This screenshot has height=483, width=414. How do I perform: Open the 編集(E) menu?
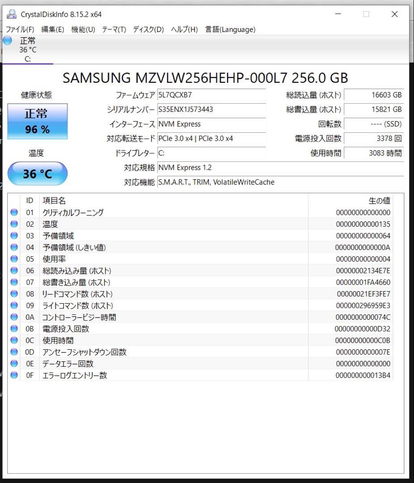[x=53, y=30]
